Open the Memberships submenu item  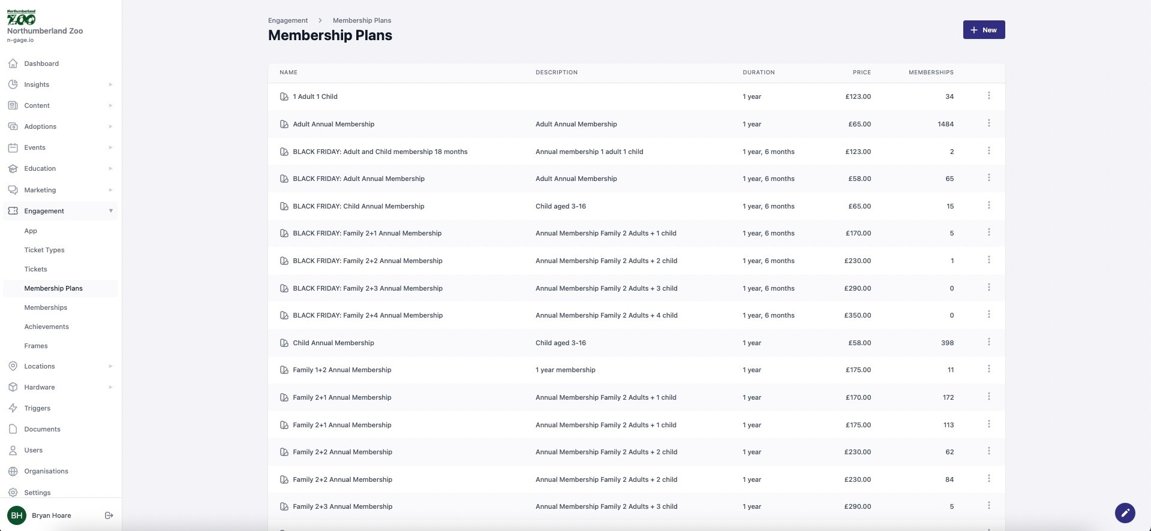coord(46,307)
